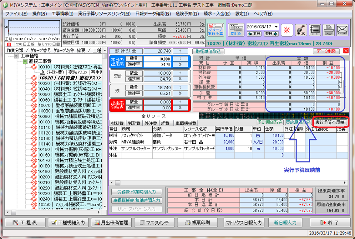The image size is (355, 239).
Task: Click the G icon of row 10130
Action: (x=34, y=139)
